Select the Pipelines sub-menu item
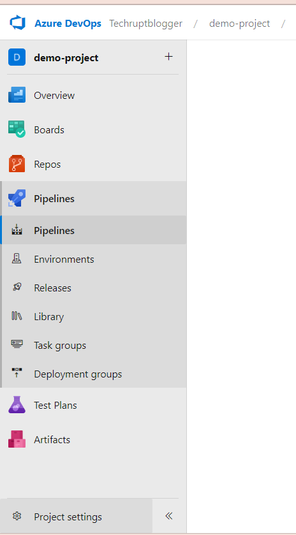Viewport: 296px width, 535px height. point(93,230)
